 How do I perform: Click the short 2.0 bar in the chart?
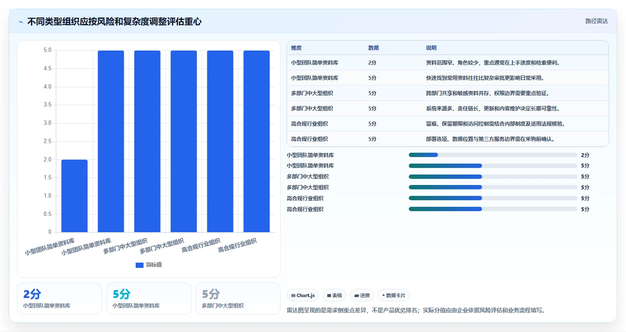(75, 196)
